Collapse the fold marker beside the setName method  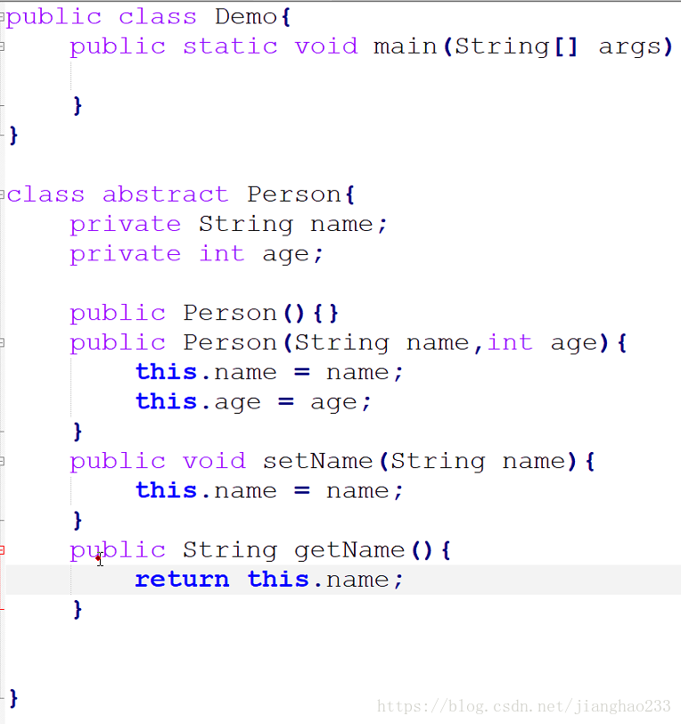point(2,461)
